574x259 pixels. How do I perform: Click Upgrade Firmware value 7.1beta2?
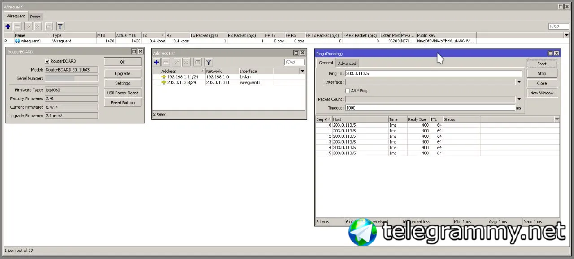71,116
